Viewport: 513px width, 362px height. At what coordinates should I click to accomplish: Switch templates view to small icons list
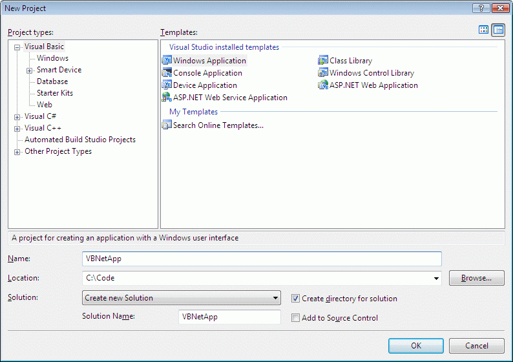tap(498, 30)
